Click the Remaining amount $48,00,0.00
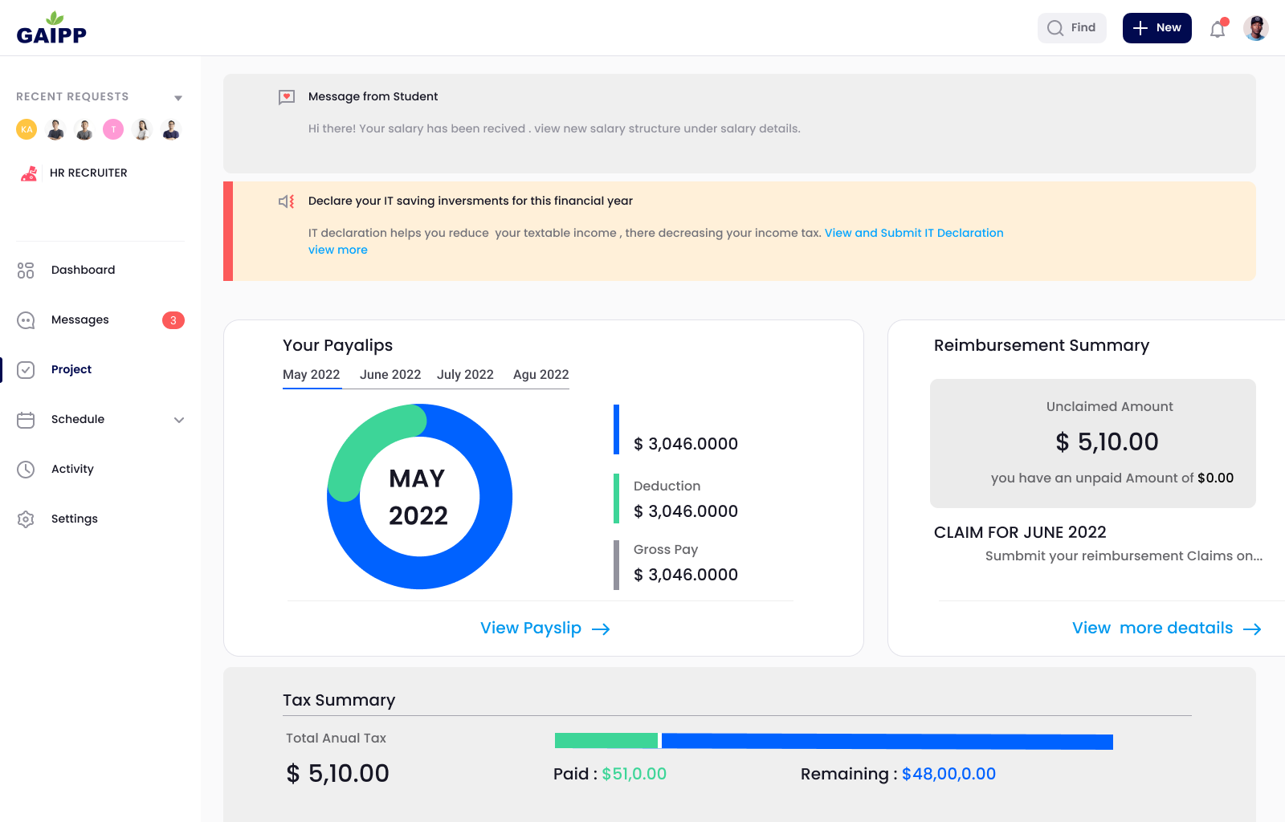1285x822 pixels. point(949,774)
